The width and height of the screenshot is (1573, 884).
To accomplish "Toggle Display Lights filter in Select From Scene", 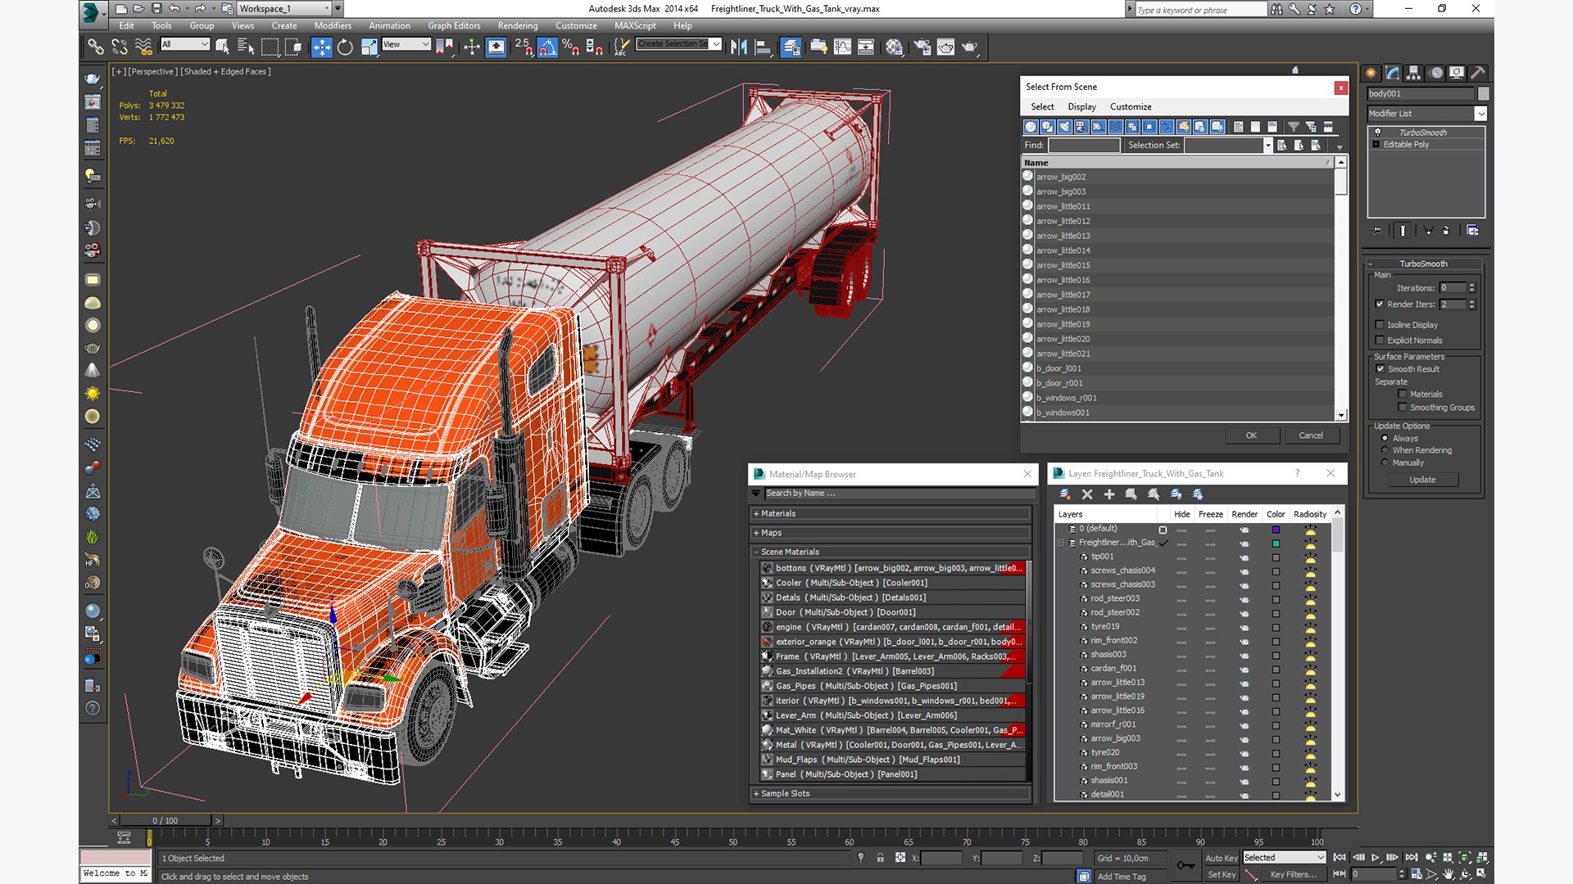I will click(1064, 127).
